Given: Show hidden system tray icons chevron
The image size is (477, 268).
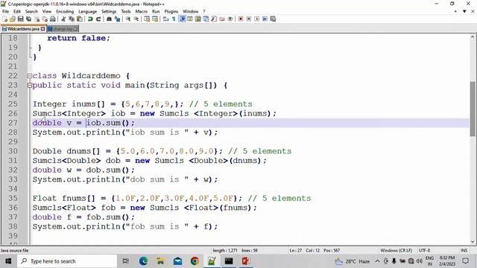Looking at the screenshot, I should pyautogui.click(x=377, y=261).
